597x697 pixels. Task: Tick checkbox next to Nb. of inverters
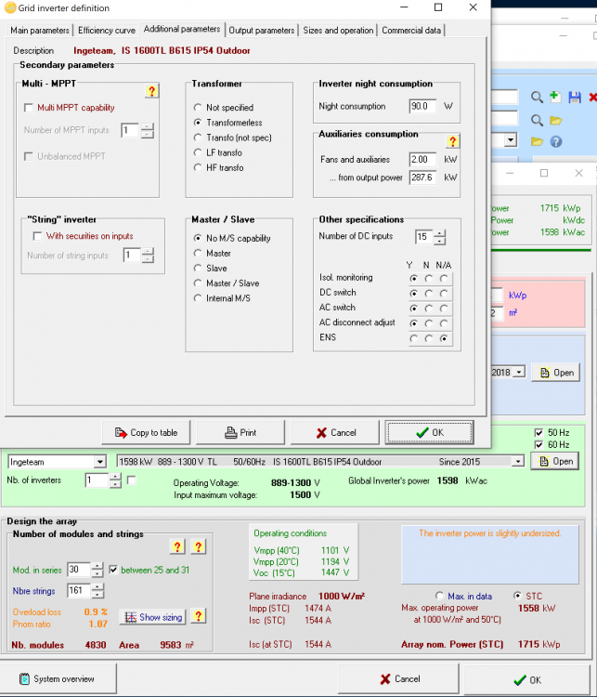(132, 480)
